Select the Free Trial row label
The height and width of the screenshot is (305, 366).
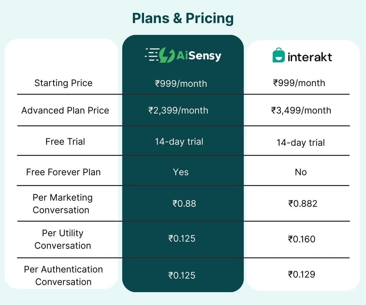click(65, 142)
